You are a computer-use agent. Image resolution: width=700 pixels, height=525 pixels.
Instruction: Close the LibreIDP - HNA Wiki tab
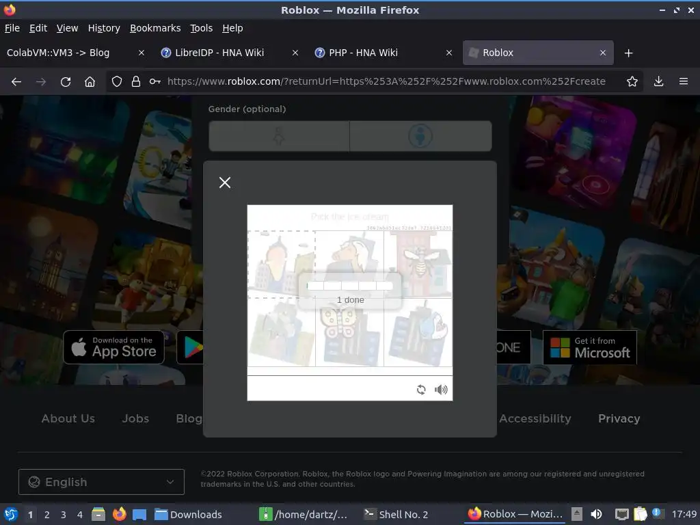(295, 53)
